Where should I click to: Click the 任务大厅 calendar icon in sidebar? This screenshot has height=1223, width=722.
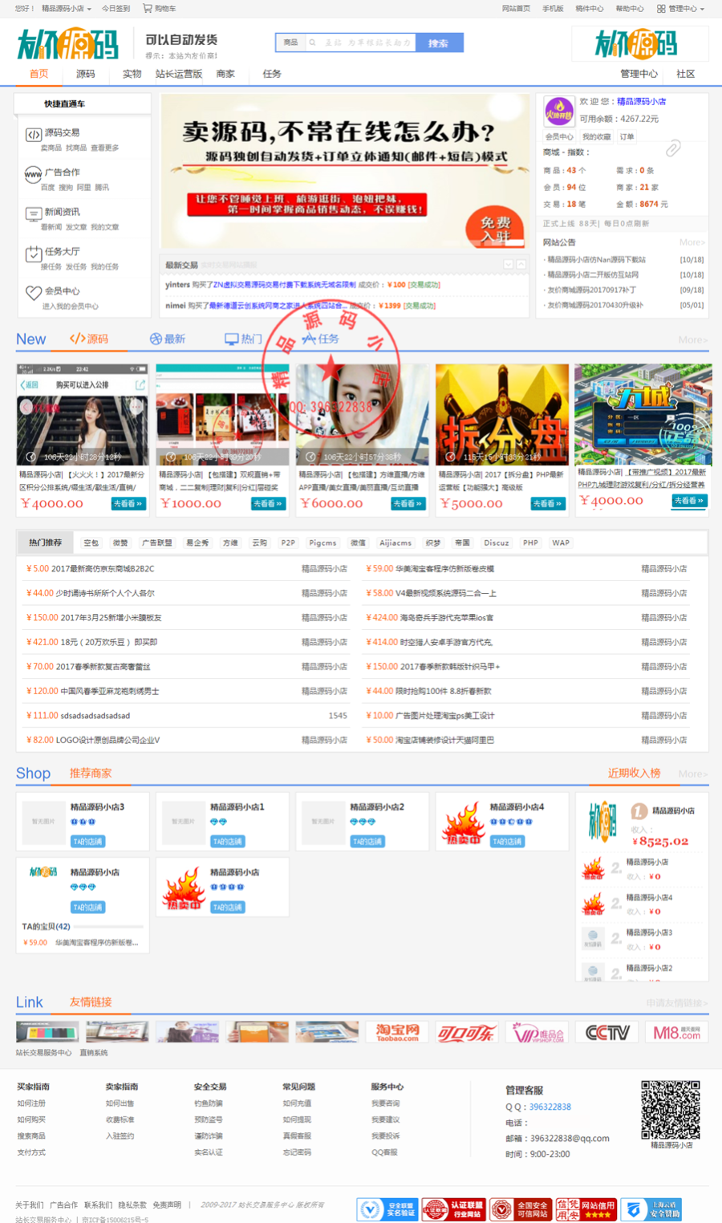pos(33,254)
